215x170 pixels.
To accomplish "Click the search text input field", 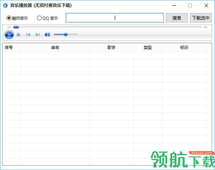I will coord(115,18).
